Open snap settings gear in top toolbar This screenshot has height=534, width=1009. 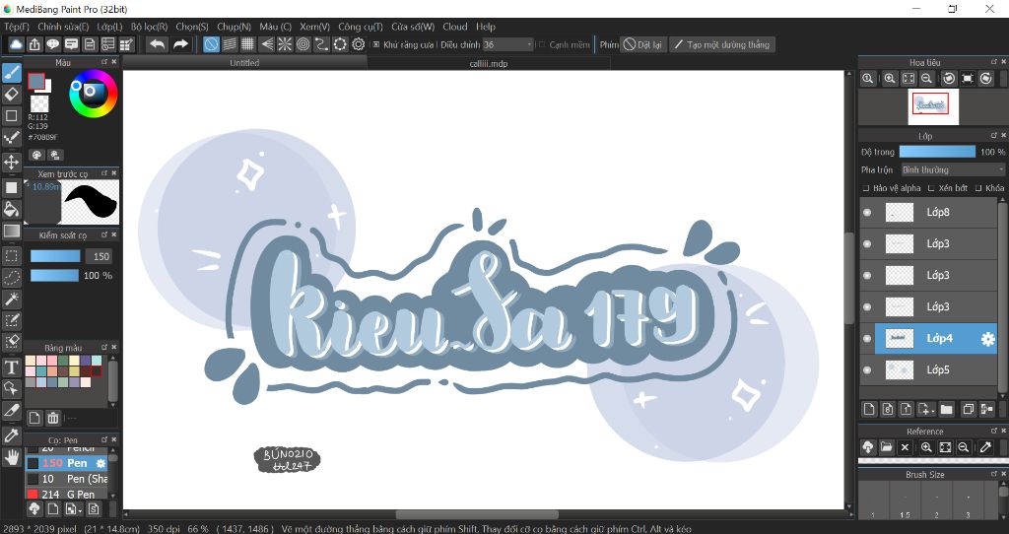click(x=359, y=44)
